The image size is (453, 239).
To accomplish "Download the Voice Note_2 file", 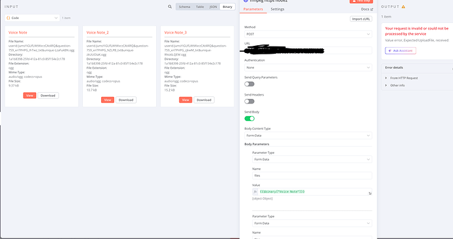I will tap(126, 100).
